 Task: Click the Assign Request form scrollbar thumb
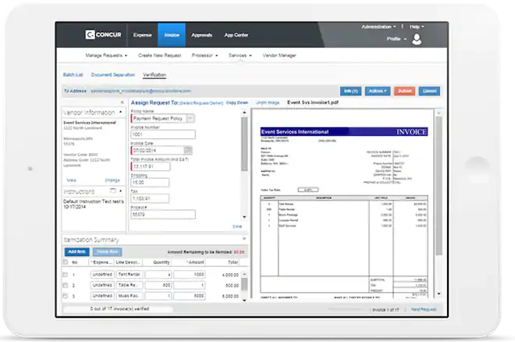[244, 144]
